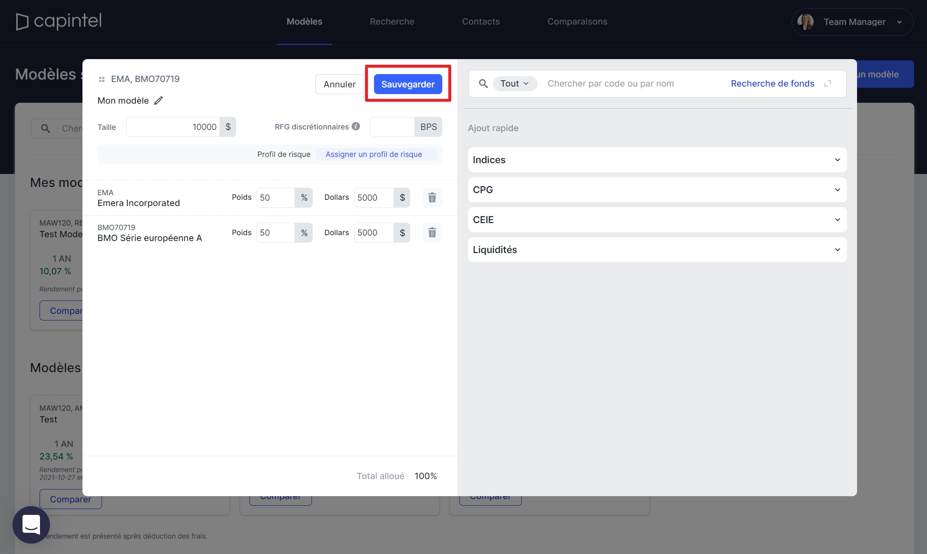Expand the Indices quick-add section
This screenshot has height=554, width=927.
(657, 160)
